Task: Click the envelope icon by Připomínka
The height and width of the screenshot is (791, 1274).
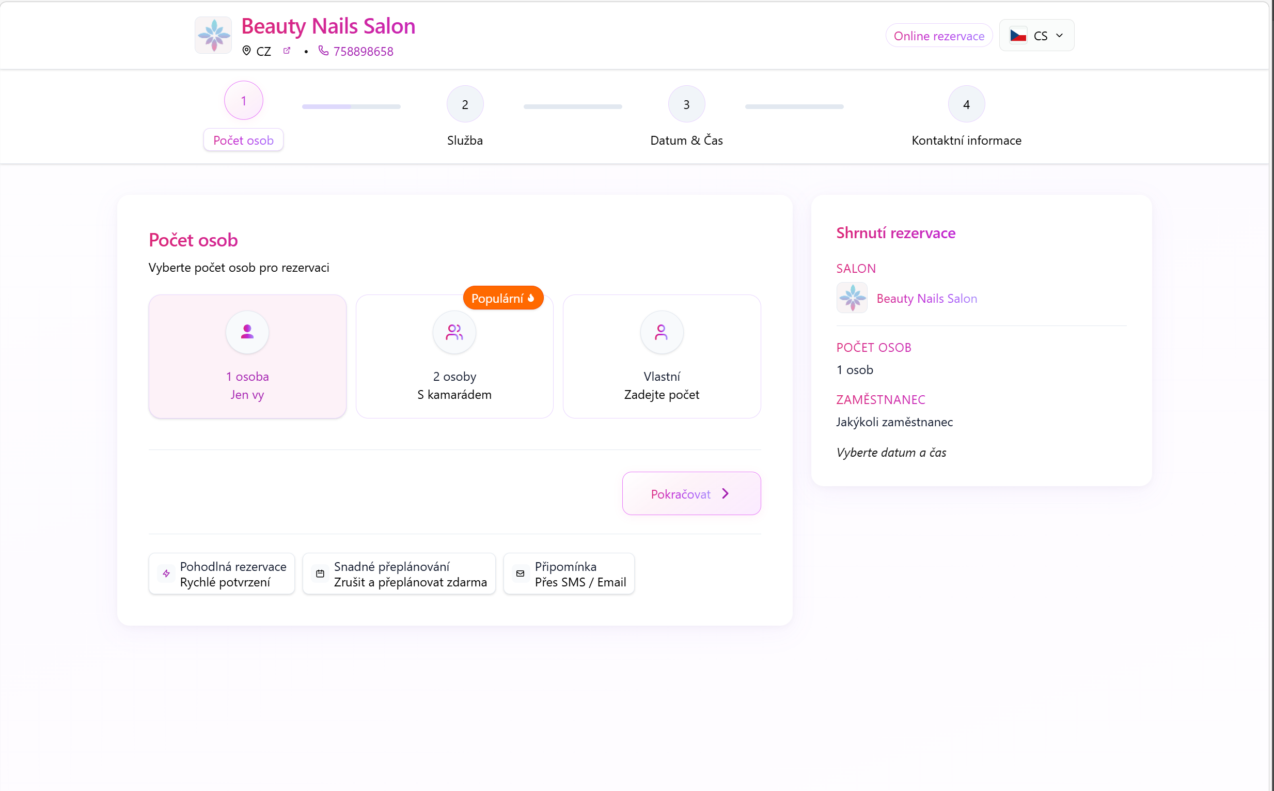Action: [520, 574]
